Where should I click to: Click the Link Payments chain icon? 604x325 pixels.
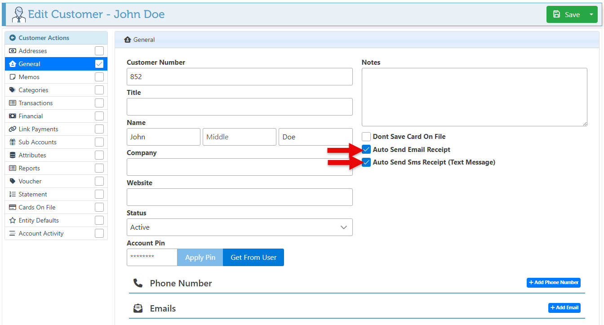13,129
